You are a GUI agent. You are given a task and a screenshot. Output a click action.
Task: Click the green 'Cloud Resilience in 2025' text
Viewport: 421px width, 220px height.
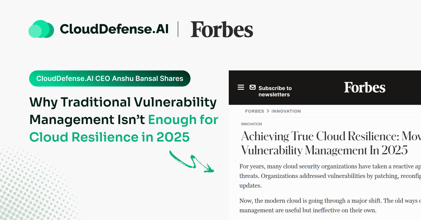[x=109, y=137]
